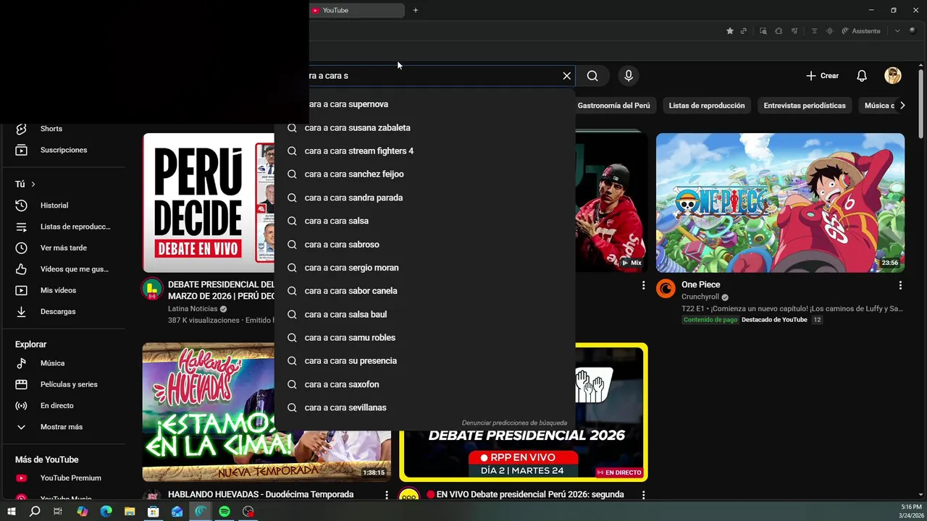Open One Piece video options menu
This screenshot has height=521, width=927.
pyautogui.click(x=900, y=286)
